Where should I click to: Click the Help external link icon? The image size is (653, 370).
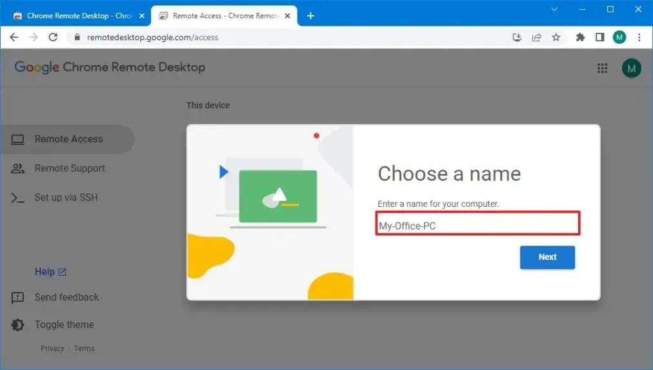62,272
